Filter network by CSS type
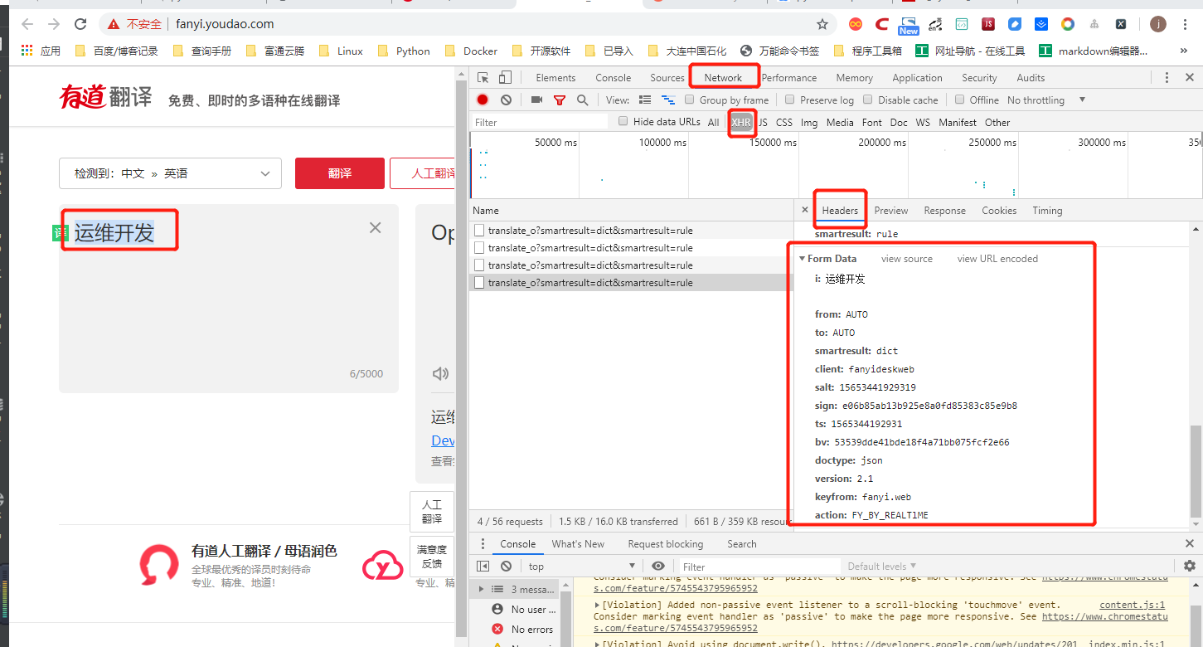Screen dimensions: 1203x647 coord(784,123)
